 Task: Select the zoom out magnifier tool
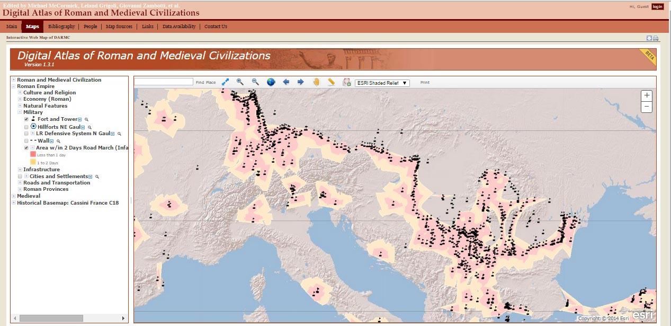255,82
